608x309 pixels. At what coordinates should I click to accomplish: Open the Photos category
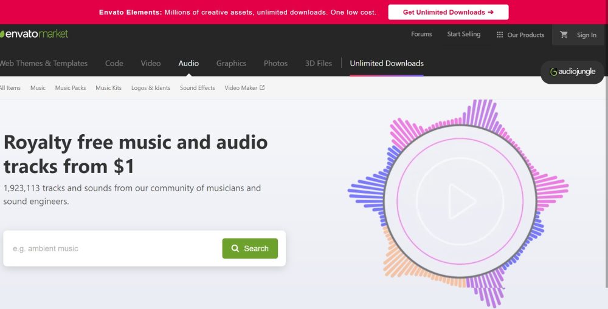(275, 64)
